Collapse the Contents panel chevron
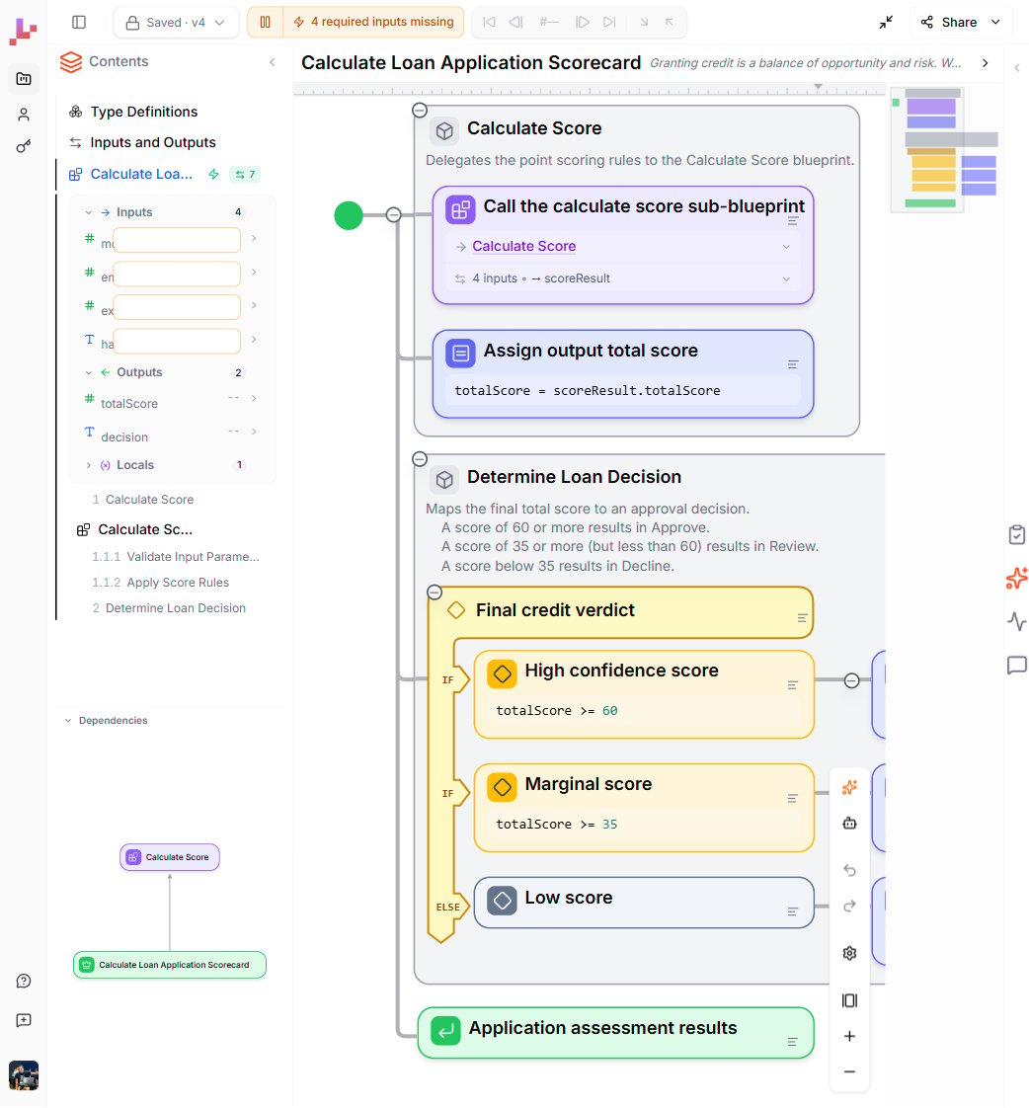1029x1108 pixels. (x=273, y=62)
